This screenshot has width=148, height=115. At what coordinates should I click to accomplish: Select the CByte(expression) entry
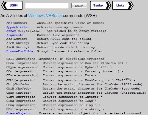(x=22, y=67)
